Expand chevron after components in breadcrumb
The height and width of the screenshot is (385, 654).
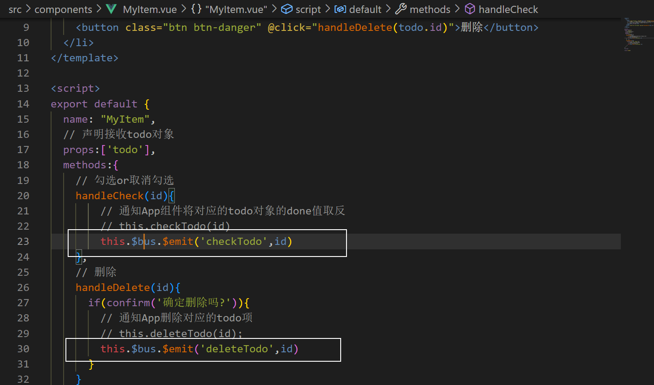[99, 9]
